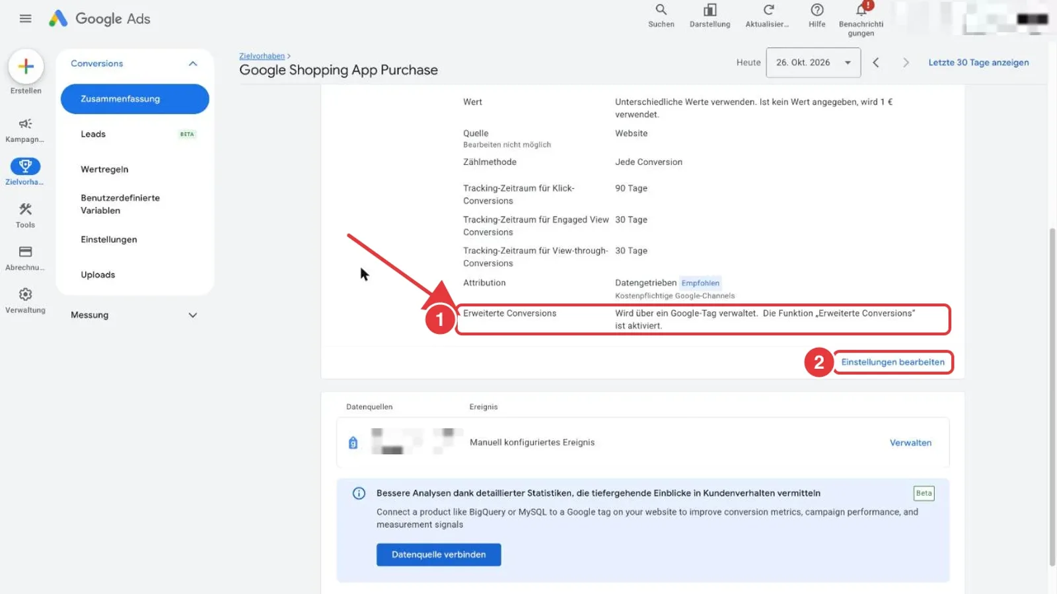
Task: Select Zusammenfassung menu item
Action: 135,99
